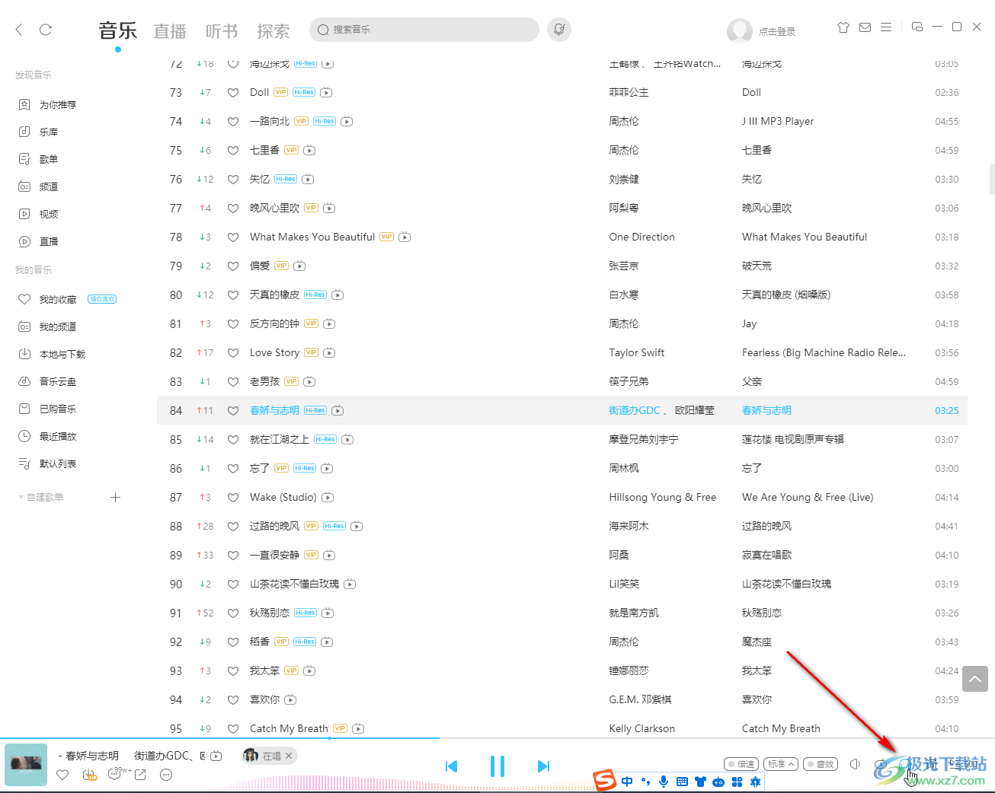
Task: Play the MV for Doll
Action: pyautogui.click(x=326, y=92)
